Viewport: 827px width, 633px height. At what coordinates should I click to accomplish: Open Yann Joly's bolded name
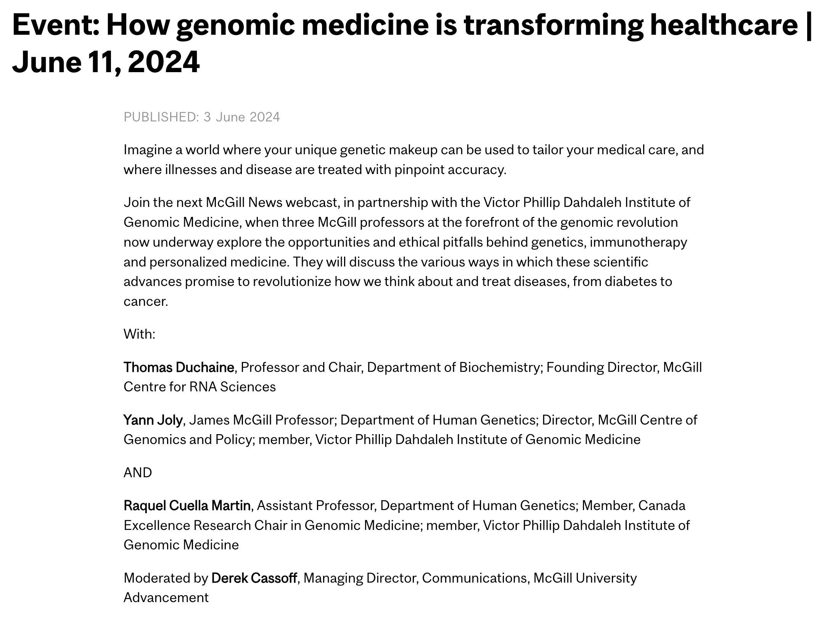pos(153,420)
